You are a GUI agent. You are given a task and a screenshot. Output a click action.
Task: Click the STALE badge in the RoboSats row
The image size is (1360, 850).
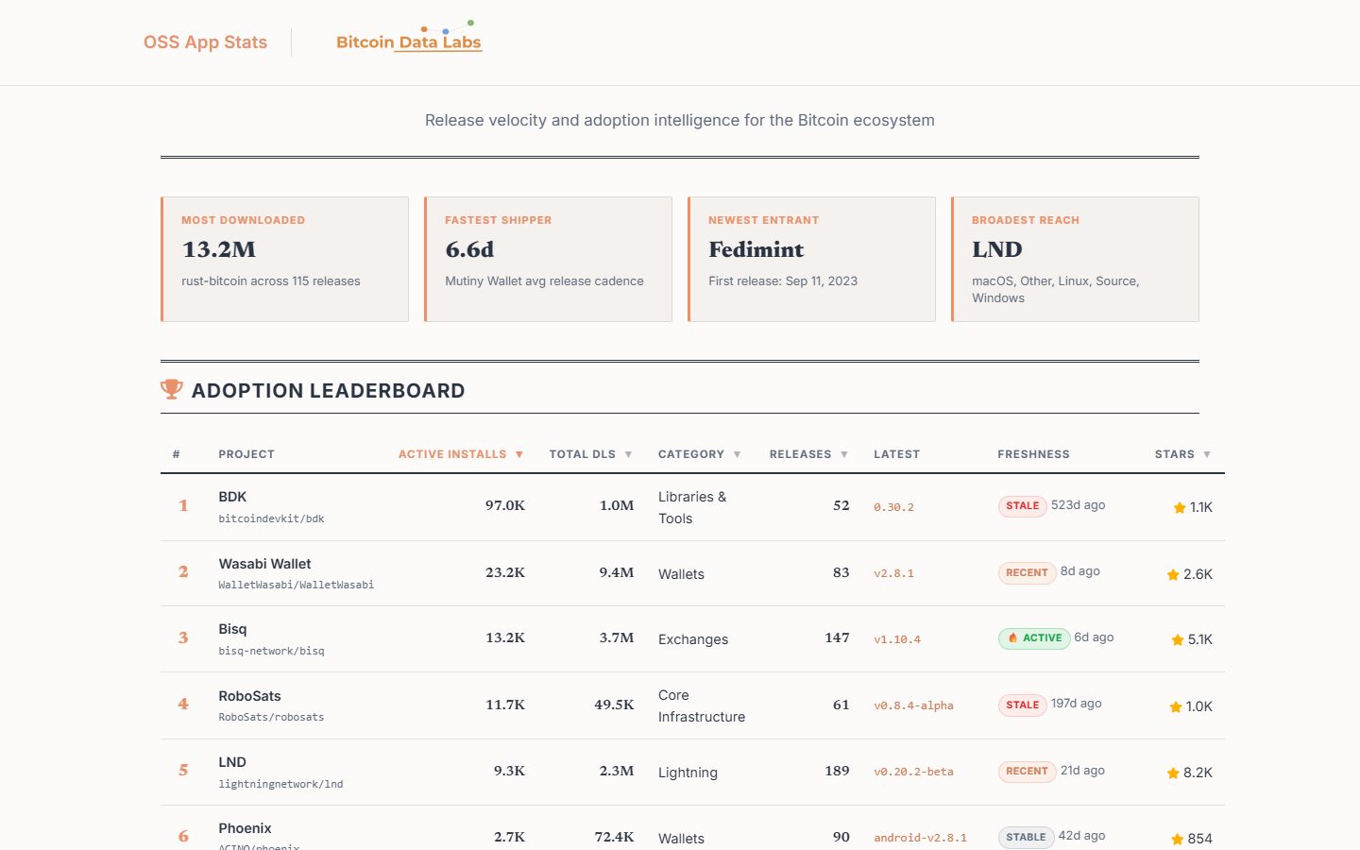pos(1023,705)
